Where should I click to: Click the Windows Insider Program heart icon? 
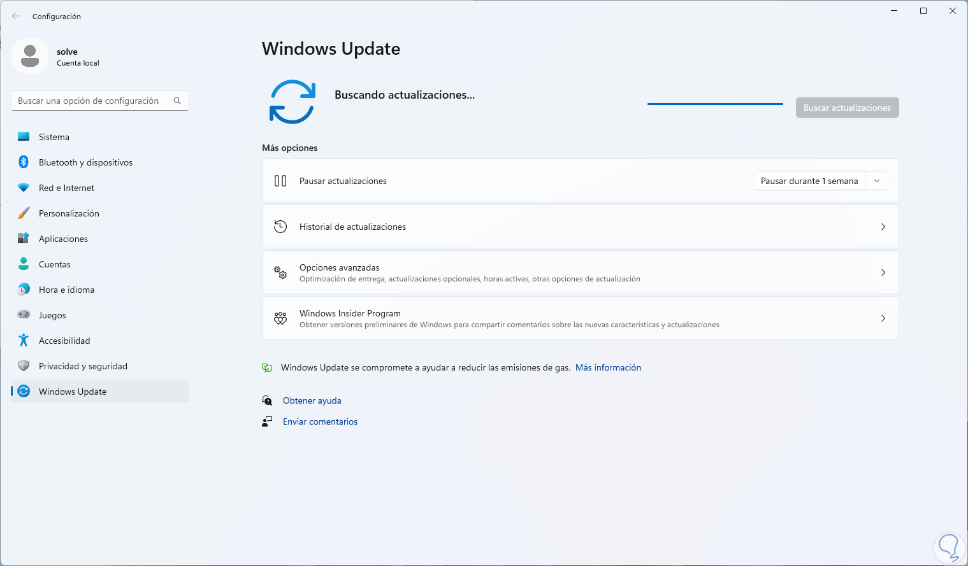pos(280,318)
